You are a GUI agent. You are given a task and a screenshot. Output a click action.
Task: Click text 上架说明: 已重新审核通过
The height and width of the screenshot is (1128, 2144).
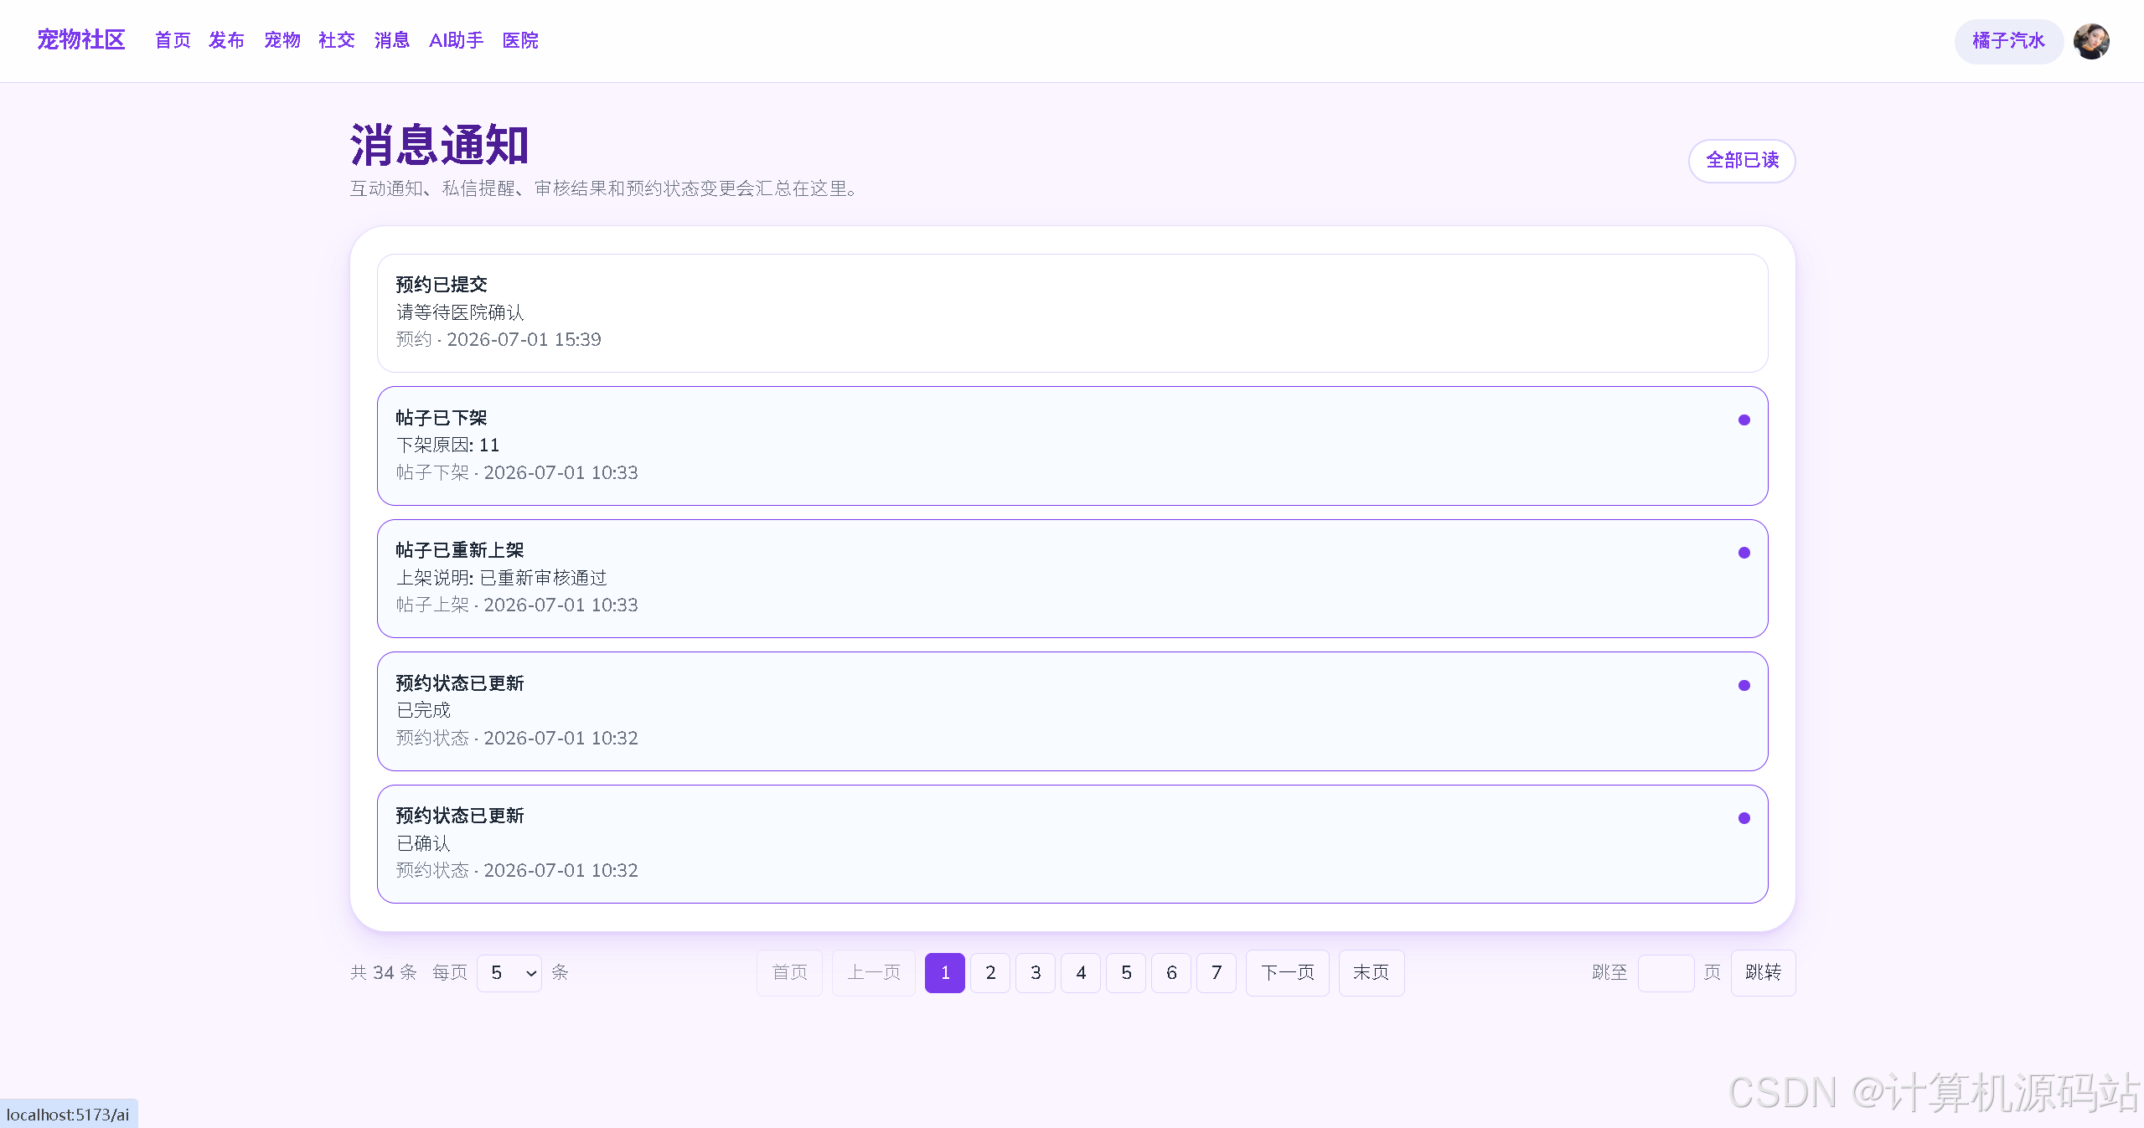point(501,578)
